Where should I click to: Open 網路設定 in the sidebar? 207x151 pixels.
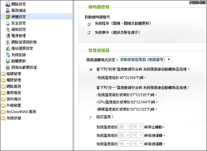click(18, 4)
